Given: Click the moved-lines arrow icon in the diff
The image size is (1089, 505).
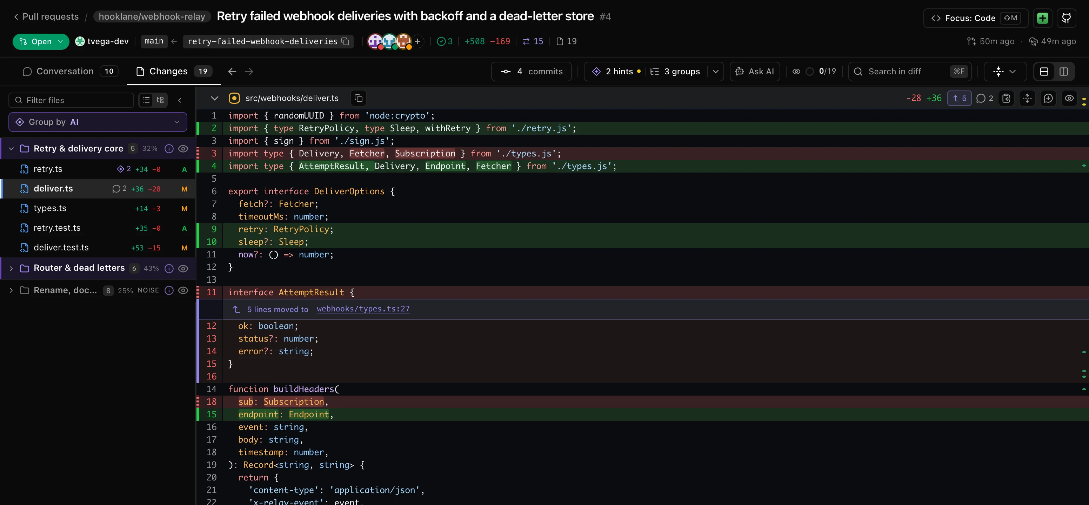Looking at the screenshot, I should click(236, 309).
